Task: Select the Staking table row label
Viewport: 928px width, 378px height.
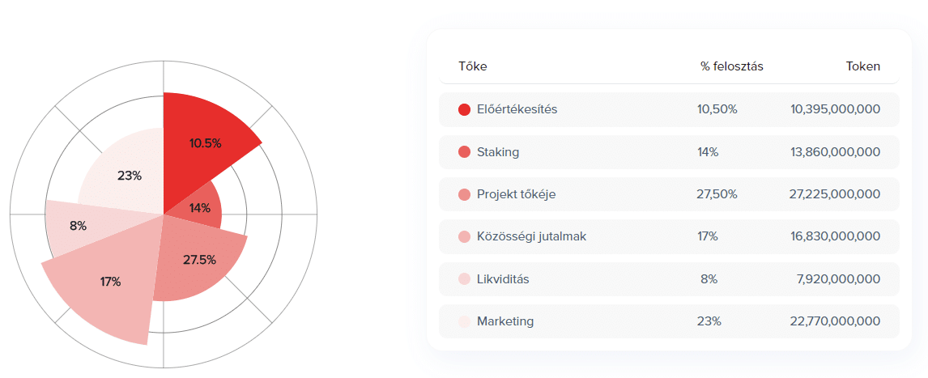Action: click(498, 152)
